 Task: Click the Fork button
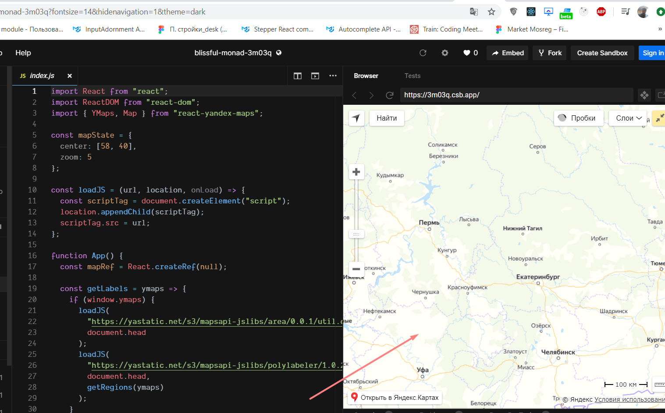pos(549,53)
